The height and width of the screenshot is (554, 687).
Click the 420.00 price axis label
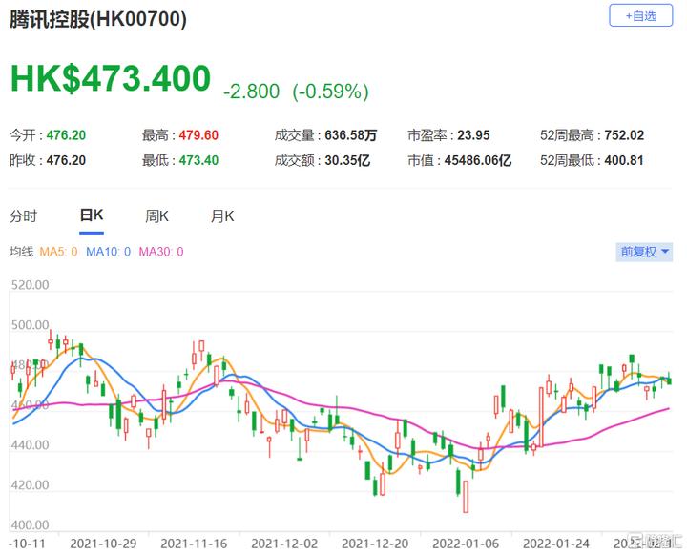pos(31,484)
